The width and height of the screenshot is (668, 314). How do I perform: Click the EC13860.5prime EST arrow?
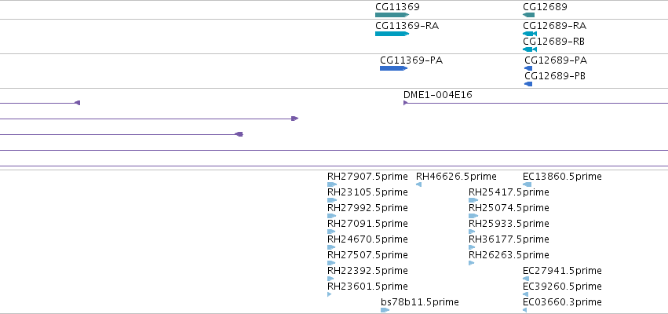pyautogui.click(x=527, y=184)
